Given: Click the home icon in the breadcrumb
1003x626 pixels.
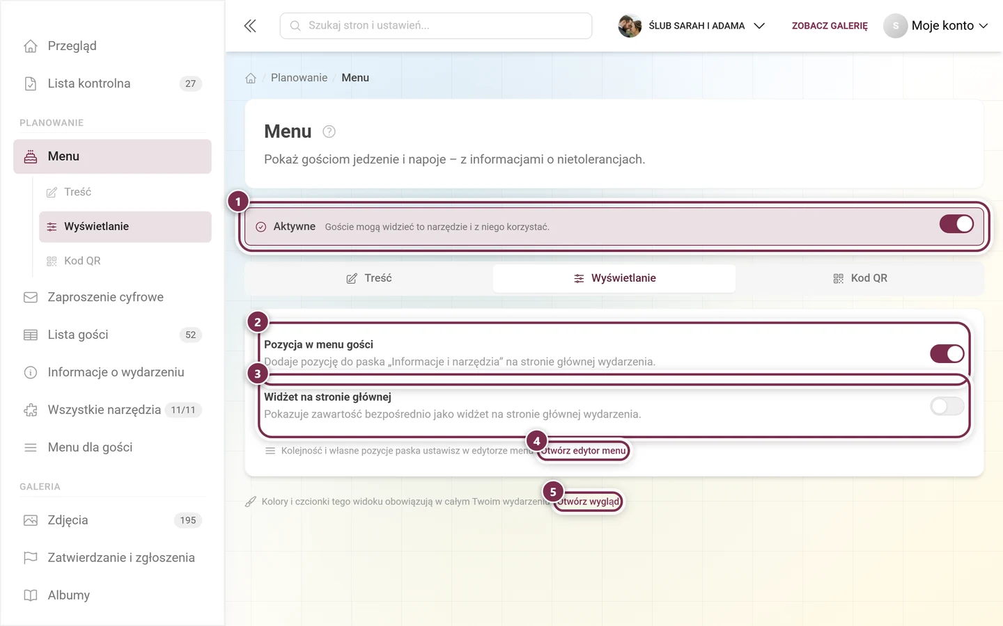Looking at the screenshot, I should (251, 78).
